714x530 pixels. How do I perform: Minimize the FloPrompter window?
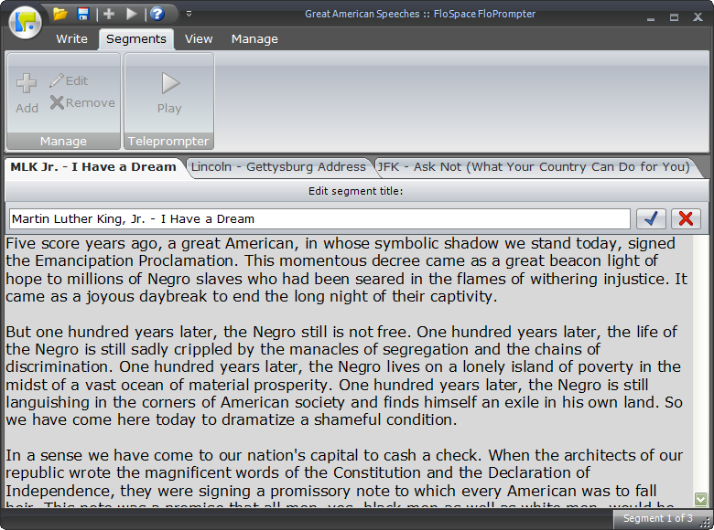coord(651,18)
